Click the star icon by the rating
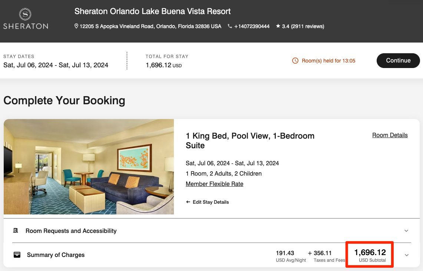 point(278,26)
